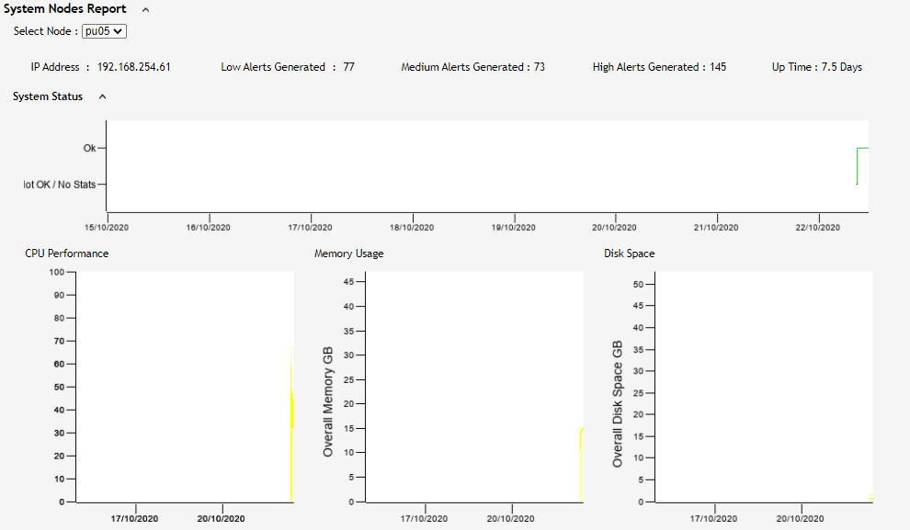Collapse the System Nodes Report section
This screenshot has height=530, width=910.
coord(145,9)
